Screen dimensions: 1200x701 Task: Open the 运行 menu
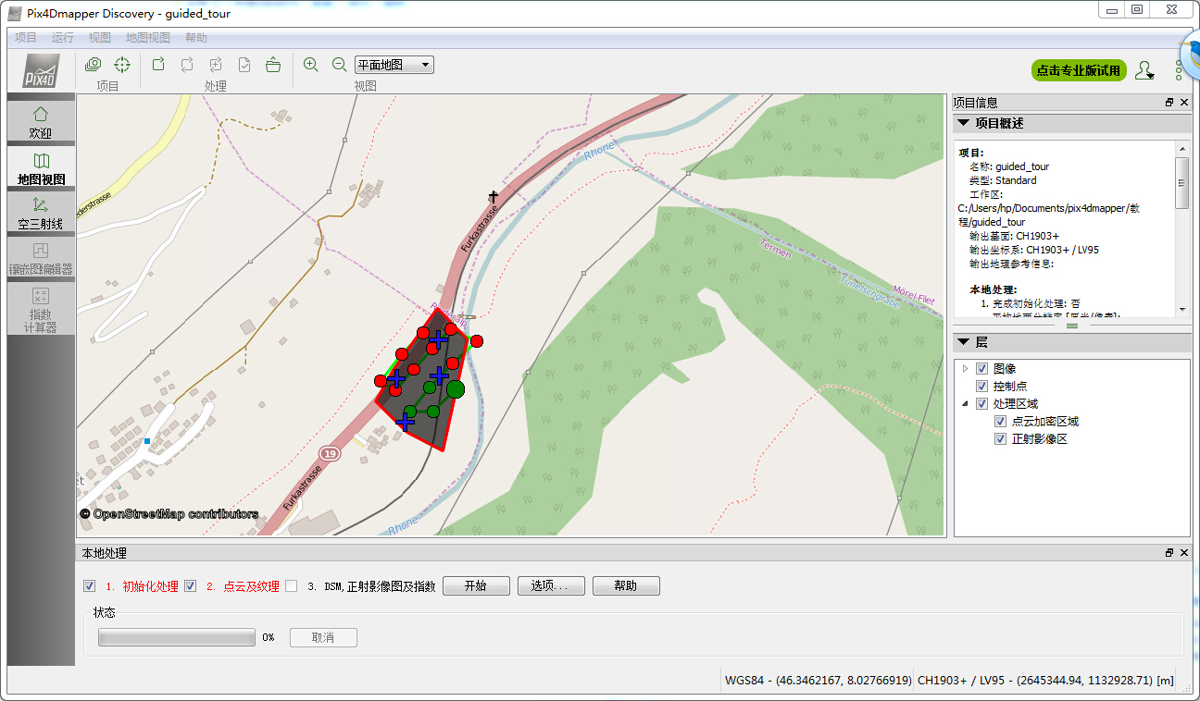click(x=63, y=38)
